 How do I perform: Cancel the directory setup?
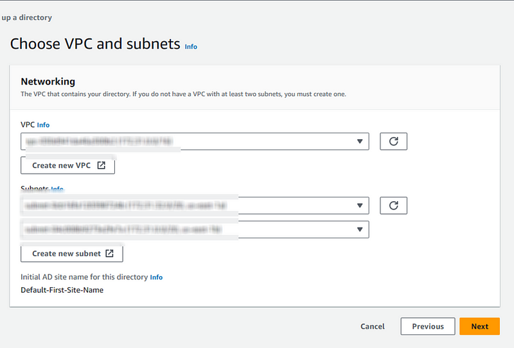pos(373,326)
